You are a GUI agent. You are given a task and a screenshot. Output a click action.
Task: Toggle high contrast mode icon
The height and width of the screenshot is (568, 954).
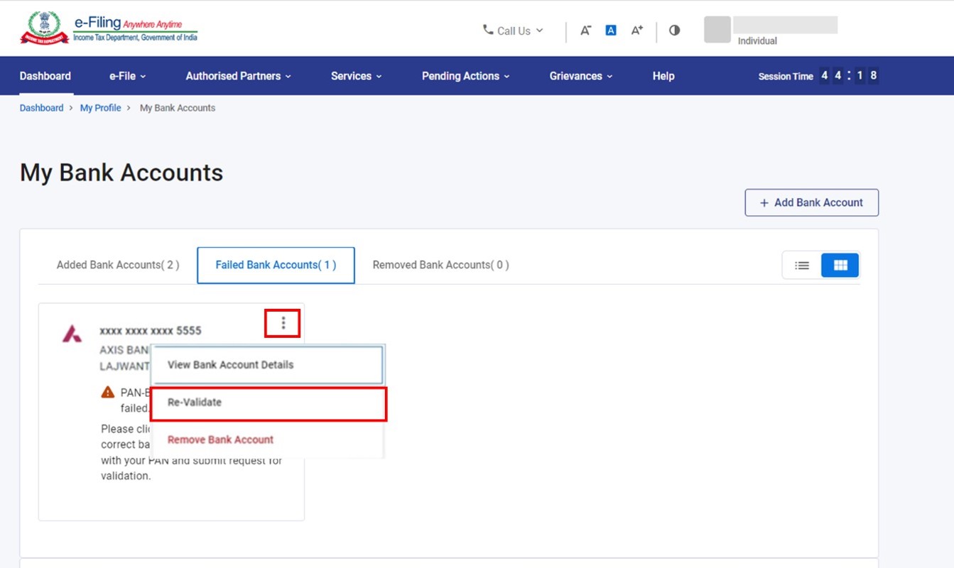[x=674, y=31]
